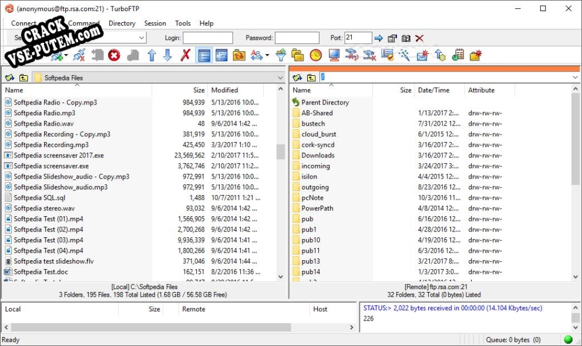
Task: Click the arrow with gear settings icon
Action: pyautogui.click(x=440, y=55)
